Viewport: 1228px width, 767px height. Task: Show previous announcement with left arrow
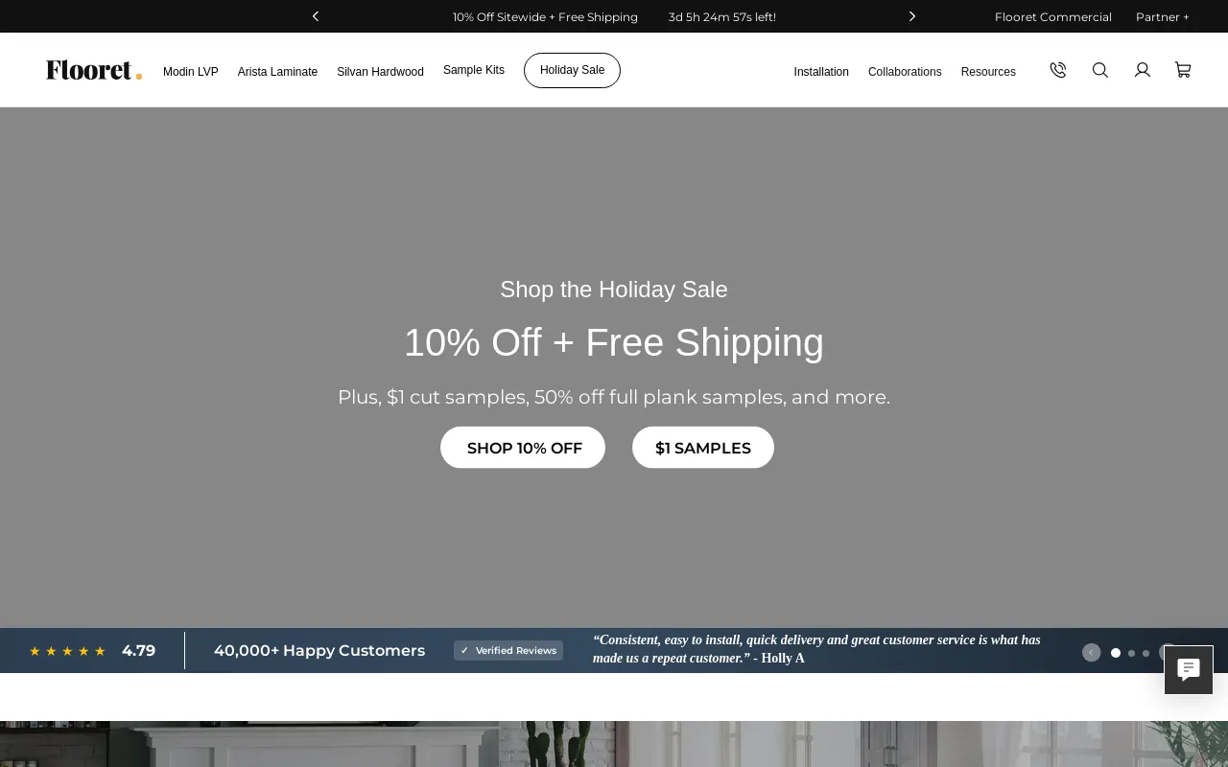click(316, 16)
